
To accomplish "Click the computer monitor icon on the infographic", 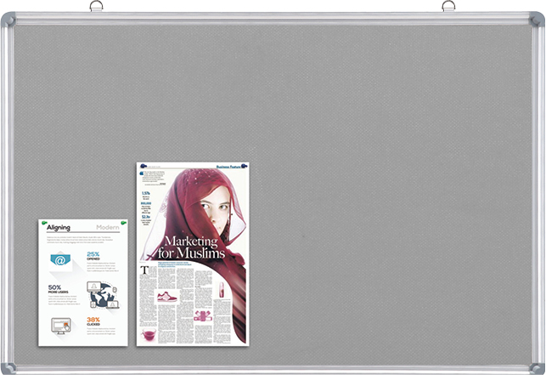I will [61, 324].
